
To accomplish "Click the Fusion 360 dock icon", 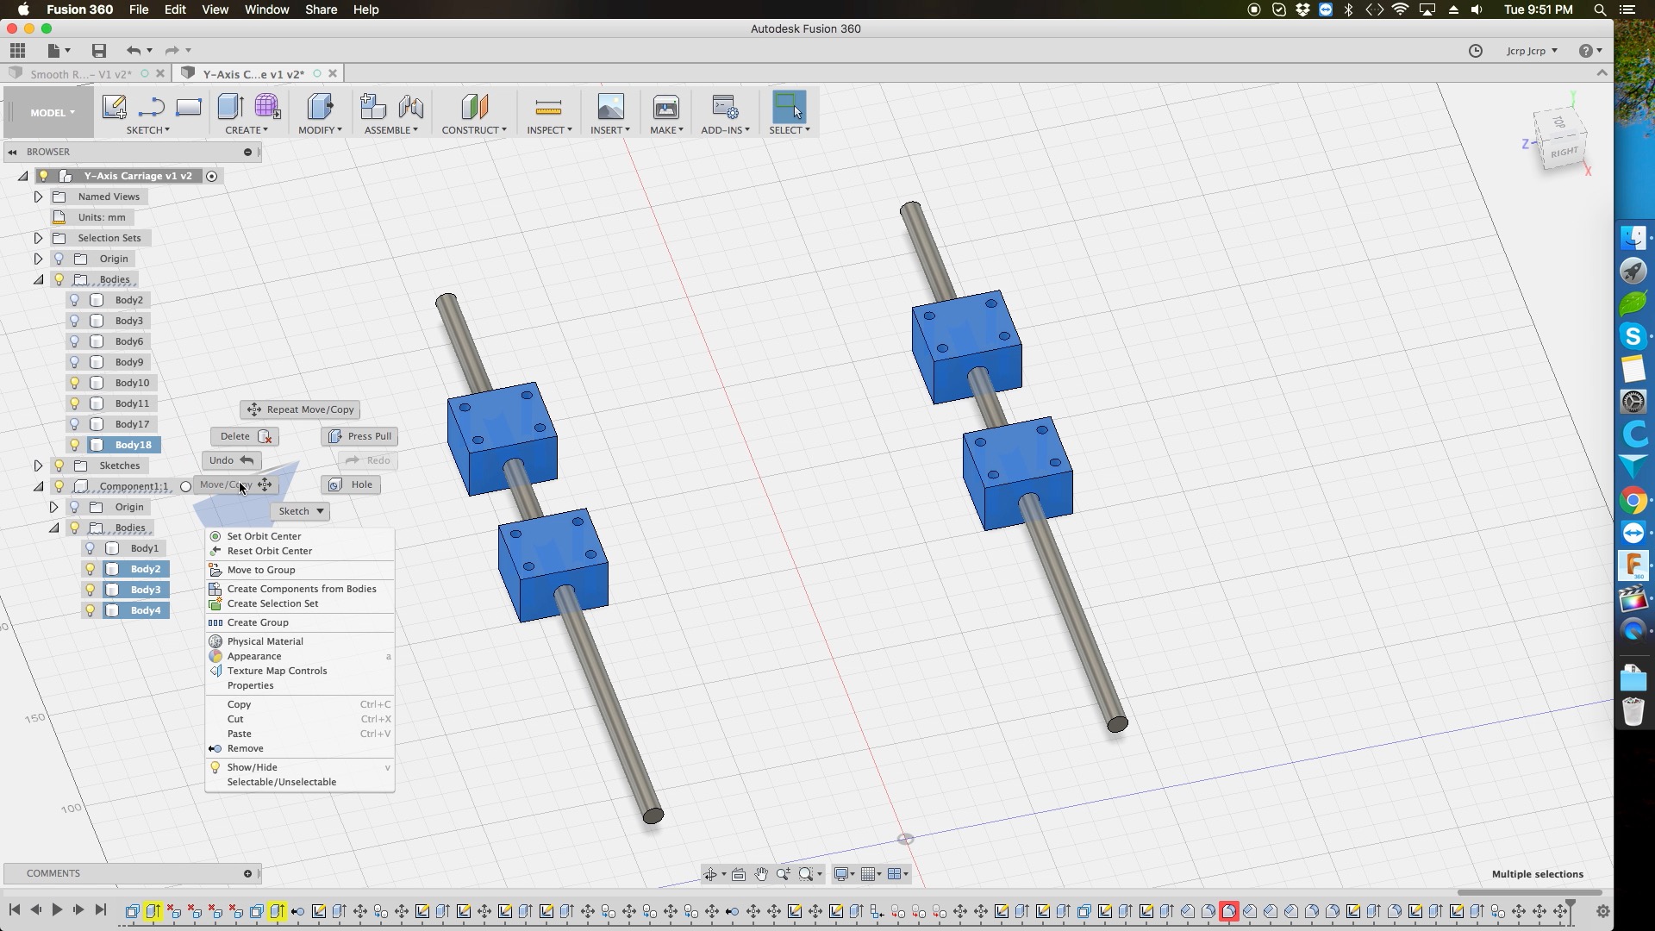I will tap(1633, 565).
